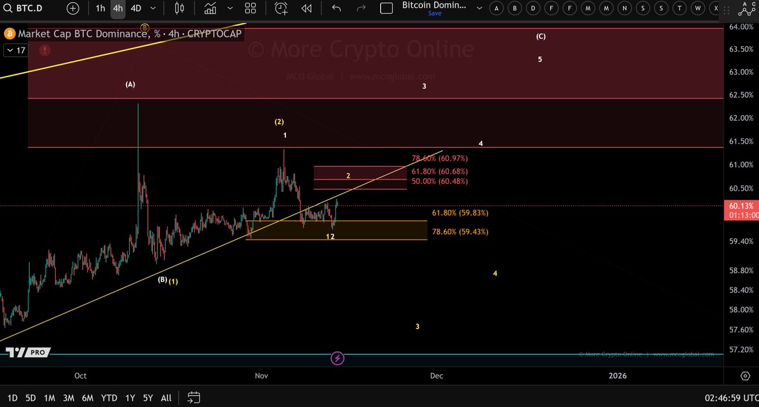Open the timeframe dropdown chevron next to 4D
Image resolution: width=759 pixels, height=407 pixels.
click(152, 9)
